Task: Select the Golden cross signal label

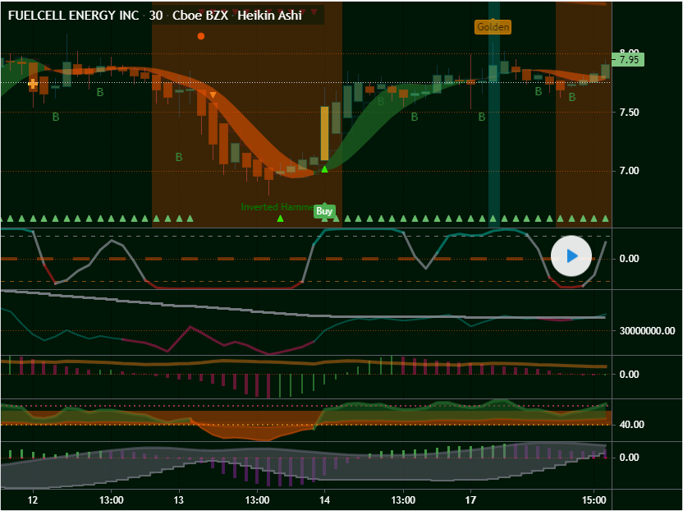Action: pos(493,27)
